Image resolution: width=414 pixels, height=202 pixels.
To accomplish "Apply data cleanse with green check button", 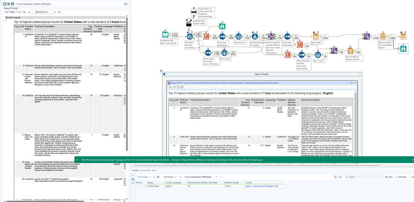I will click(x=340, y=177).
